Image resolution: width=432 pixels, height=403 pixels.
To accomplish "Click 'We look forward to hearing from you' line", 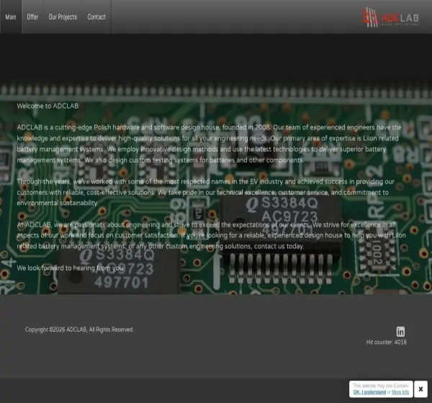I will 71,268.
